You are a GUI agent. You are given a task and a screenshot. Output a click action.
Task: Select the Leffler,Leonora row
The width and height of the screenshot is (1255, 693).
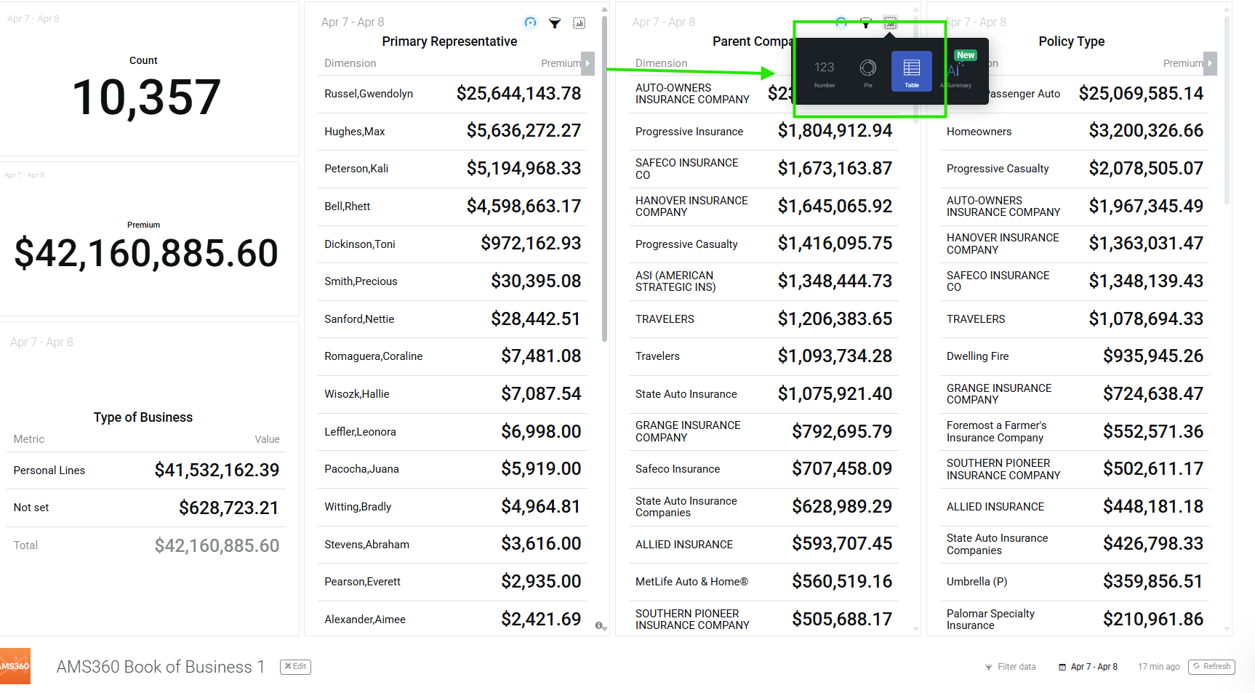pos(452,432)
